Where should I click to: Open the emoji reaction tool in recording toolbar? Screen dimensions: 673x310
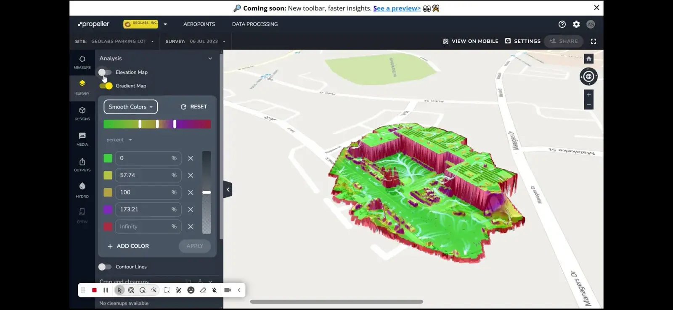click(191, 290)
